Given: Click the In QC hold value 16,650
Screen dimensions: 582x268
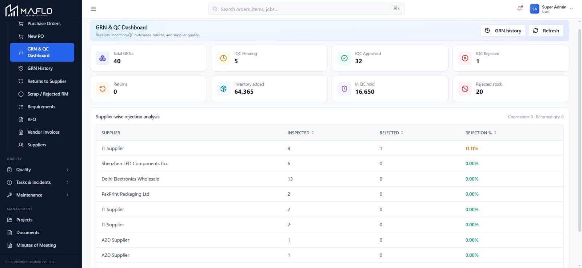Looking at the screenshot, I should pyautogui.click(x=365, y=92).
